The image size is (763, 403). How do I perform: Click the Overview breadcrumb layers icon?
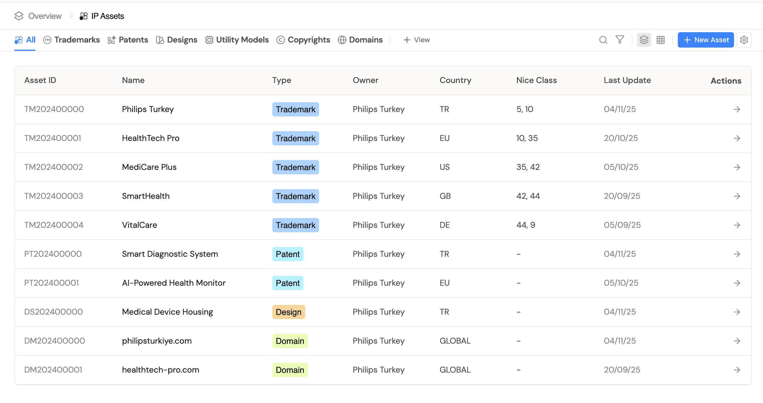[19, 16]
